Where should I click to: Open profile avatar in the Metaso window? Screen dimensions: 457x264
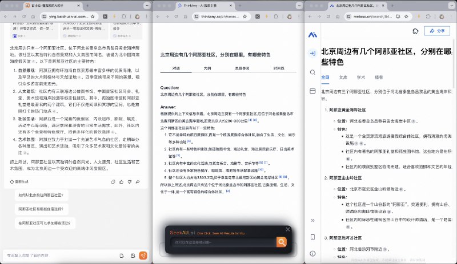(x=442, y=17)
